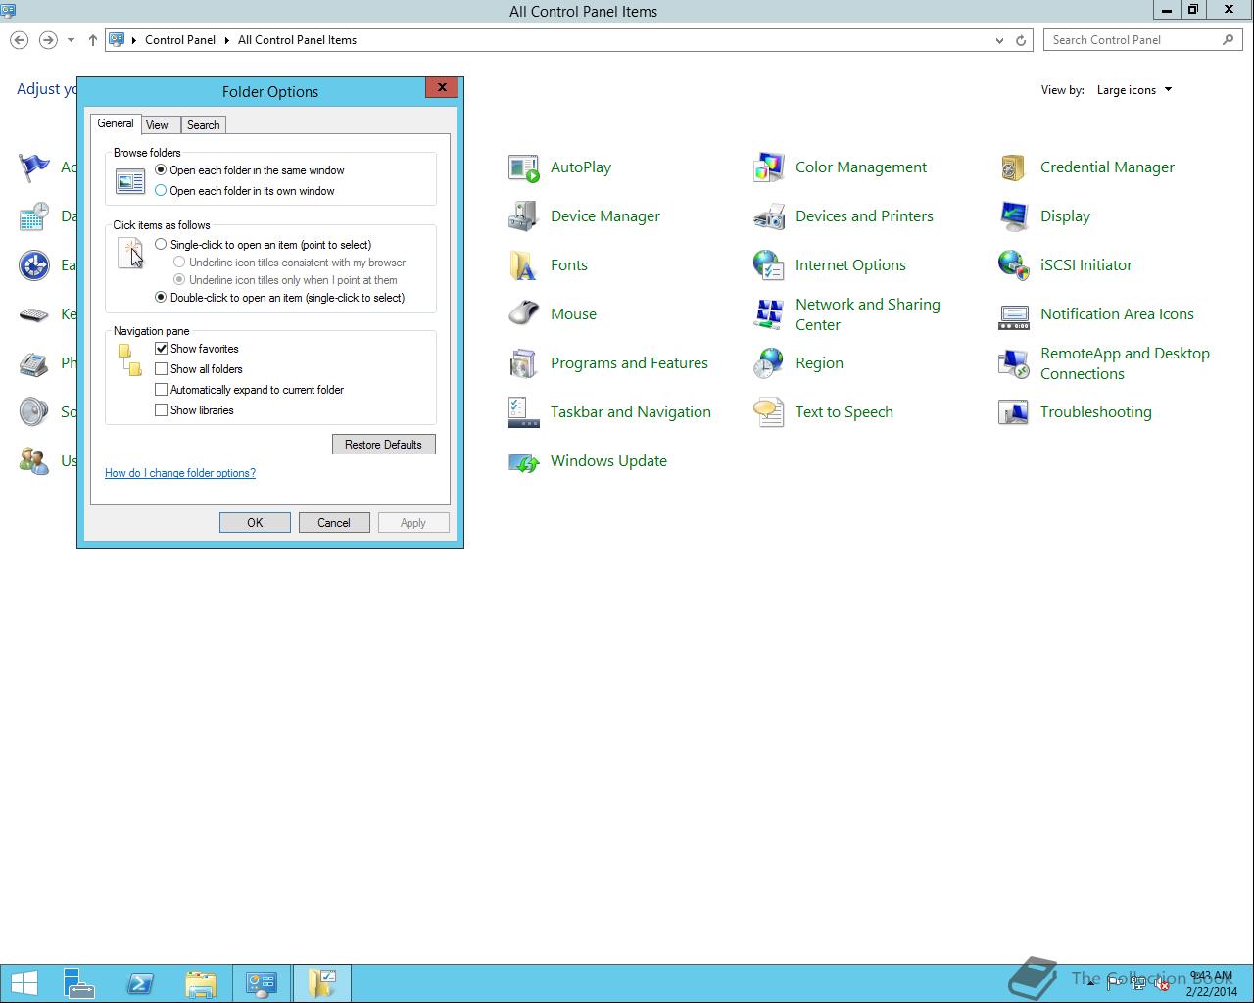Open Server Manager from the taskbar
Screen dimensions: 1254x1003
click(x=78, y=983)
